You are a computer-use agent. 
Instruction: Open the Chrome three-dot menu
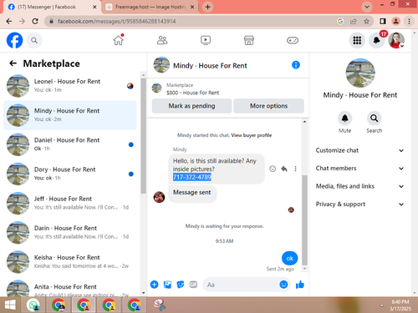coord(409,21)
